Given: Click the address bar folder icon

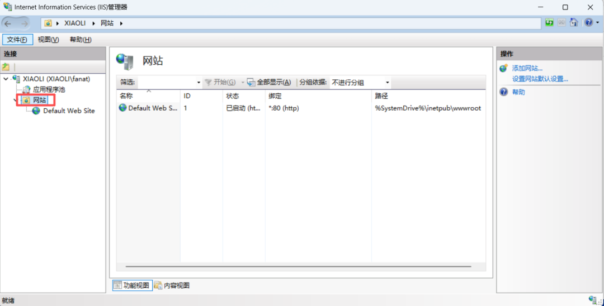Looking at the screenshot, I should tap(48, 23).
